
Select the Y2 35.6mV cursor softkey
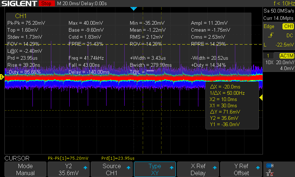[69, 169]
